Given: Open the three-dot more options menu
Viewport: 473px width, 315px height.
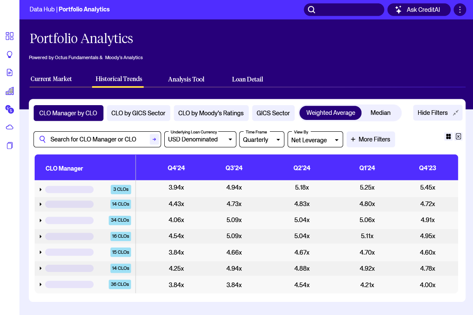Looking at the screenshot, I should (x=460, y=10).
